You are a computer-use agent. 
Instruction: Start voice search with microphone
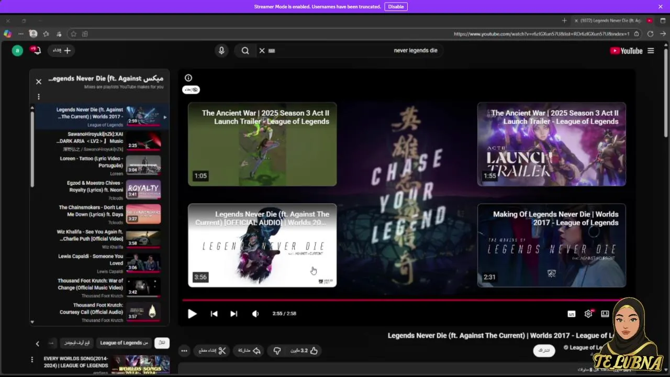tap(221, 51)
